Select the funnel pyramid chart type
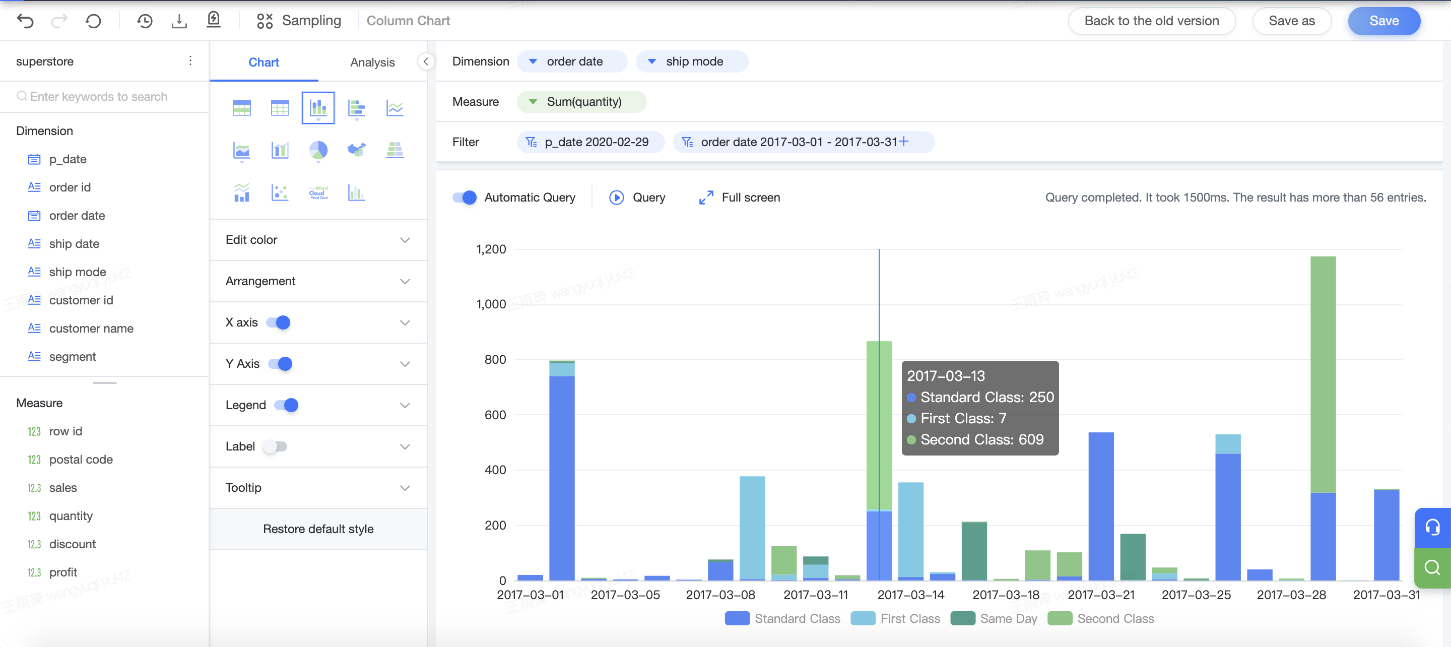Screen dimensions: 1451x647 pyautogui.click(x=395, y=151)
